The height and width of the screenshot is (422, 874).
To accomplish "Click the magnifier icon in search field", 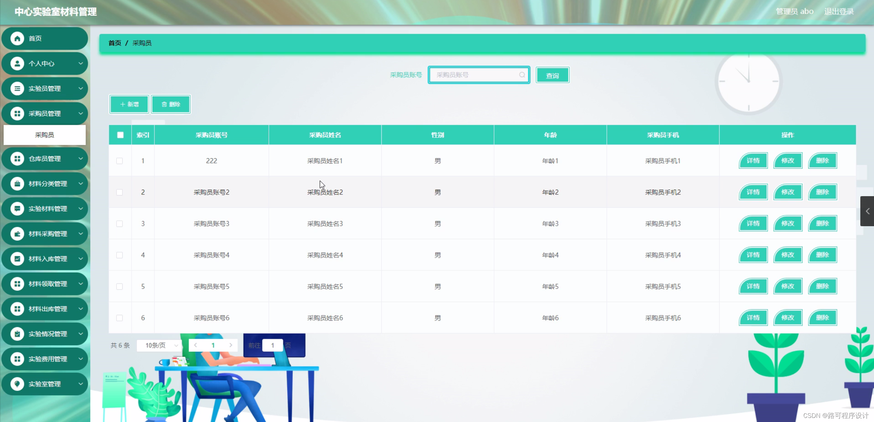I will 522,75.
